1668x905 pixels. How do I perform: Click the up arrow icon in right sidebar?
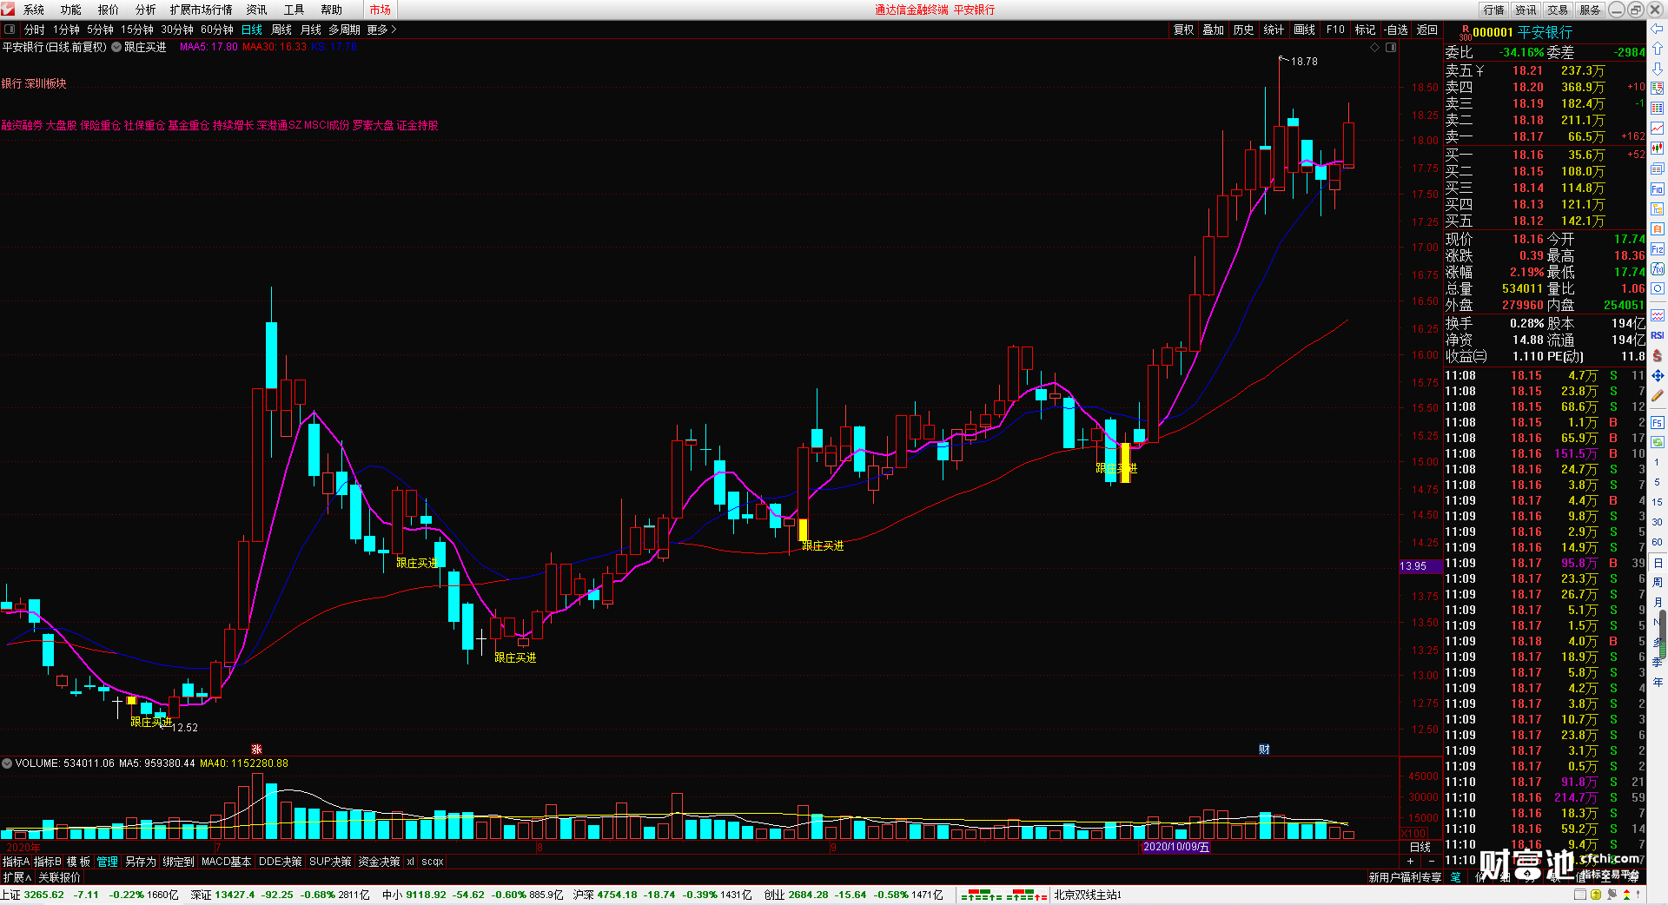pyautogui.click(x=1658, y=49)
